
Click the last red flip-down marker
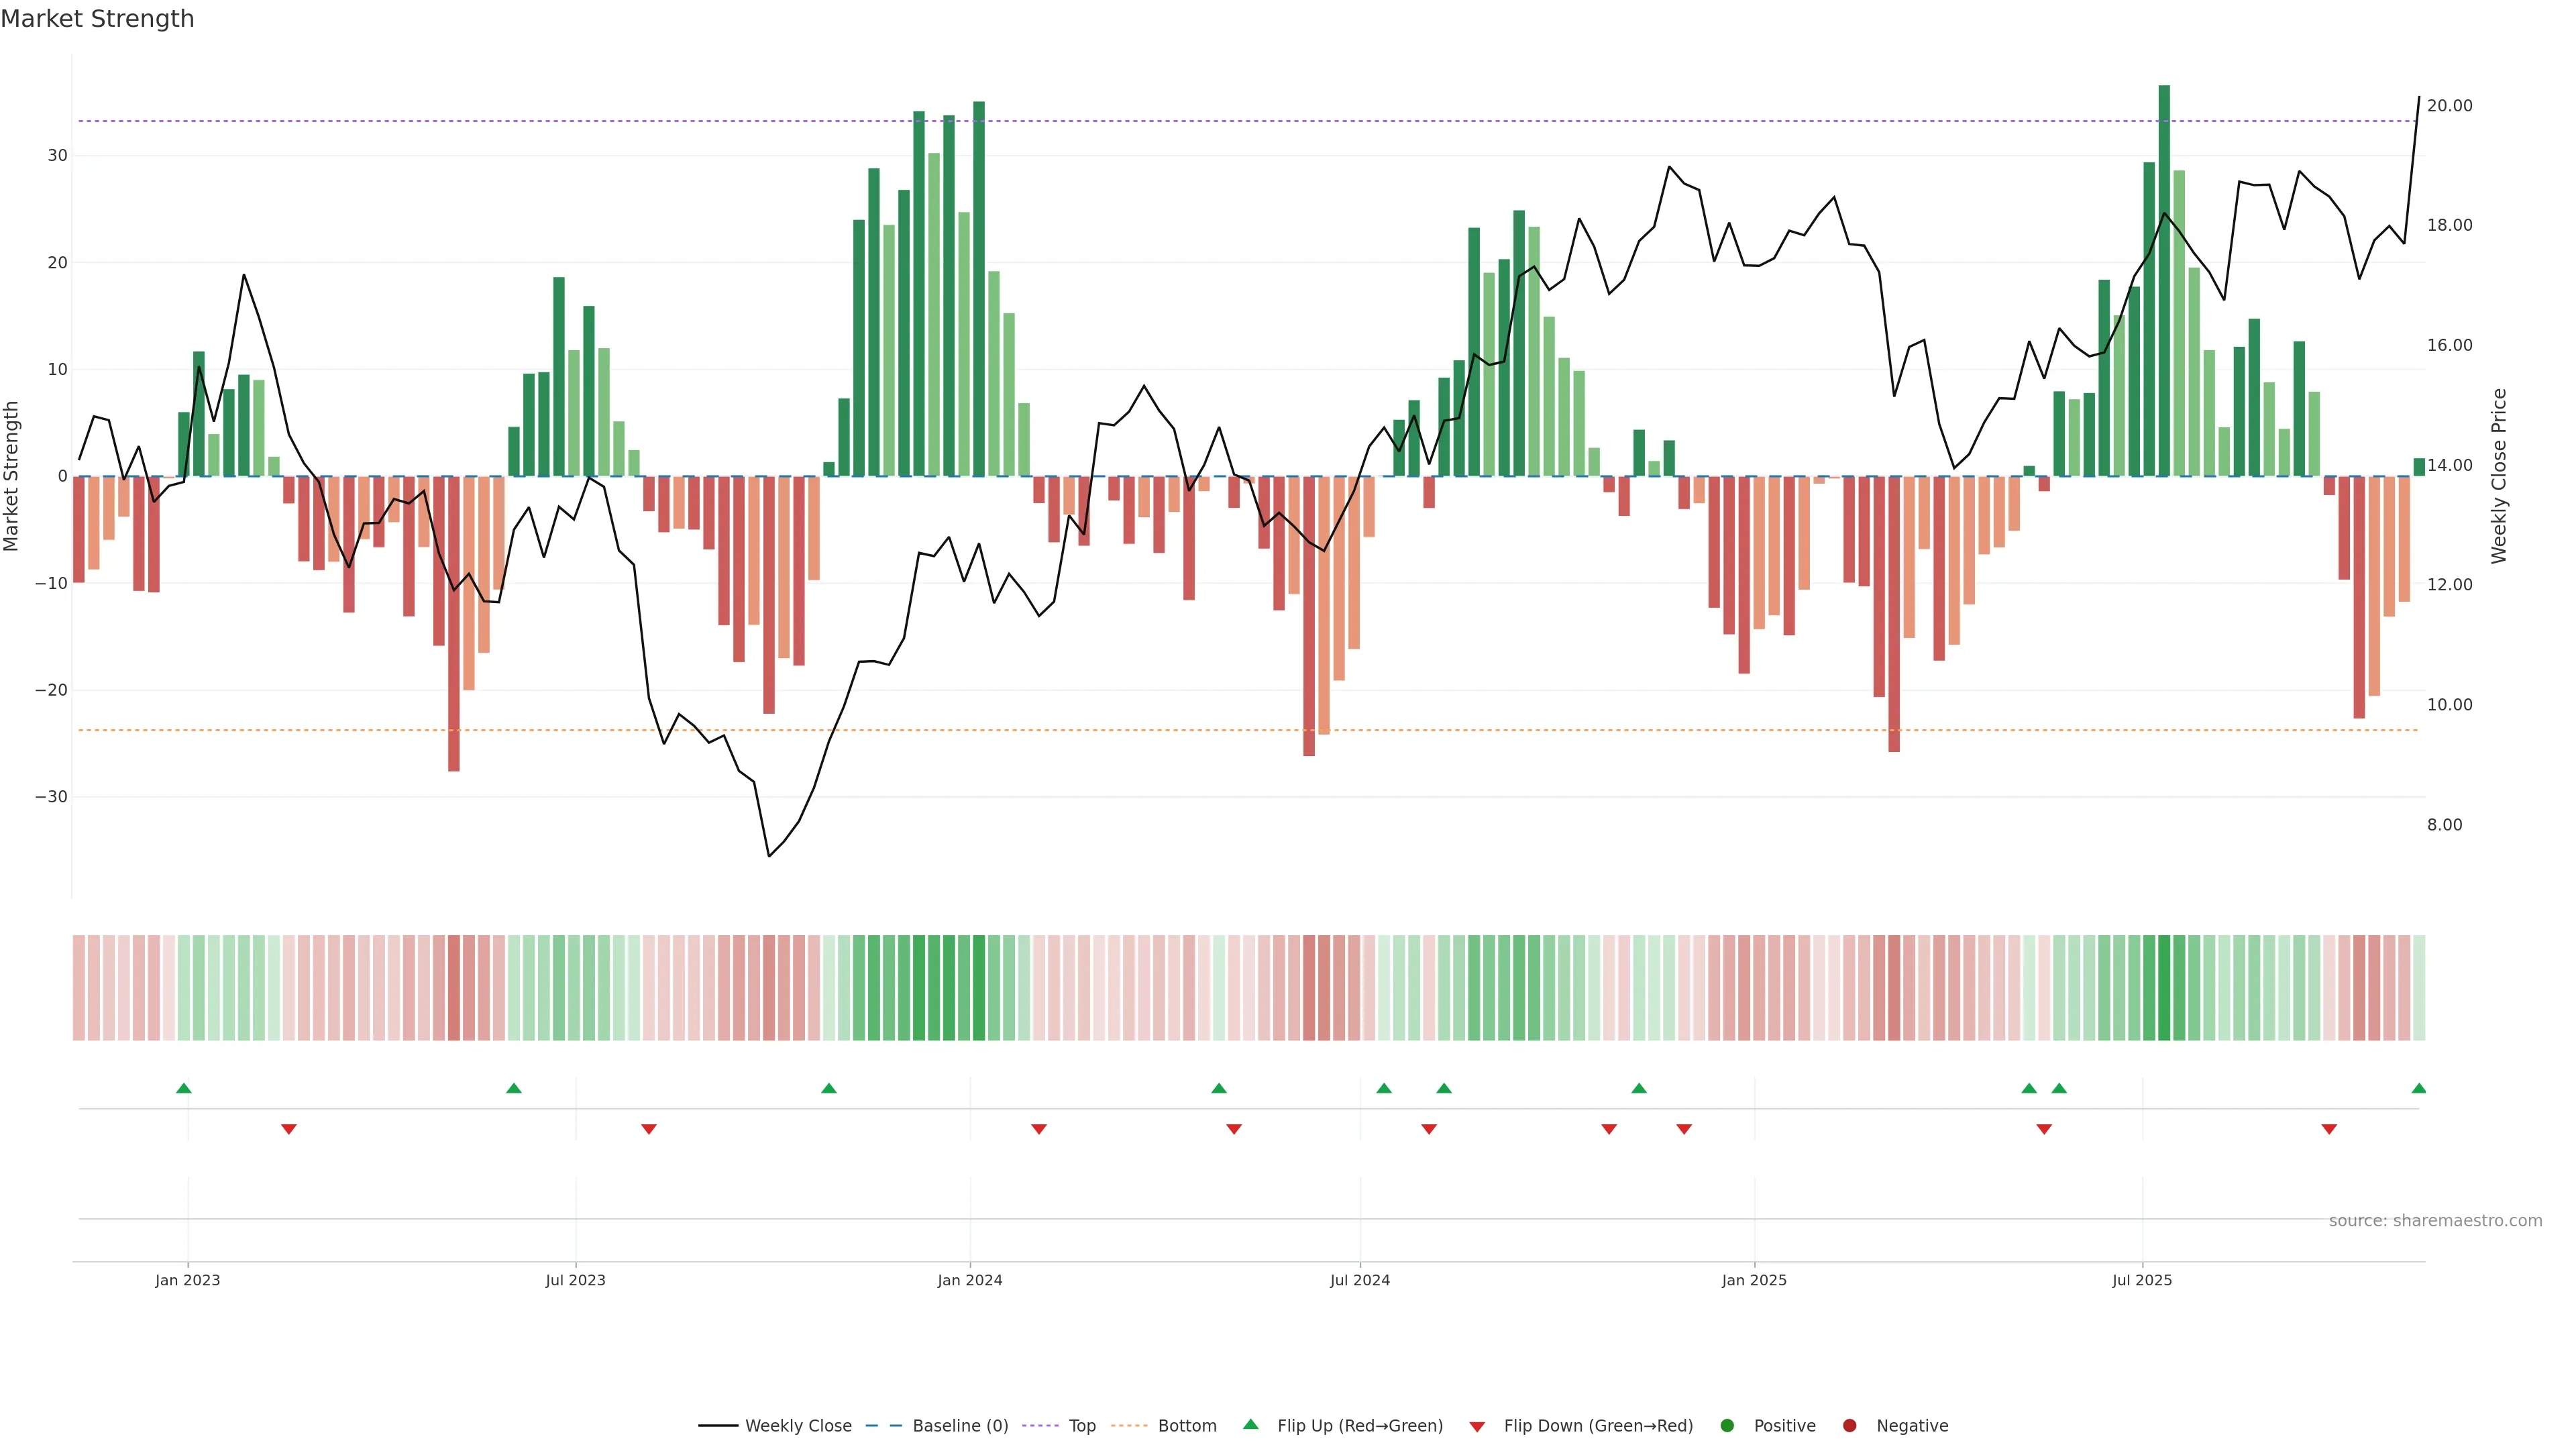click(2329, 1129)
